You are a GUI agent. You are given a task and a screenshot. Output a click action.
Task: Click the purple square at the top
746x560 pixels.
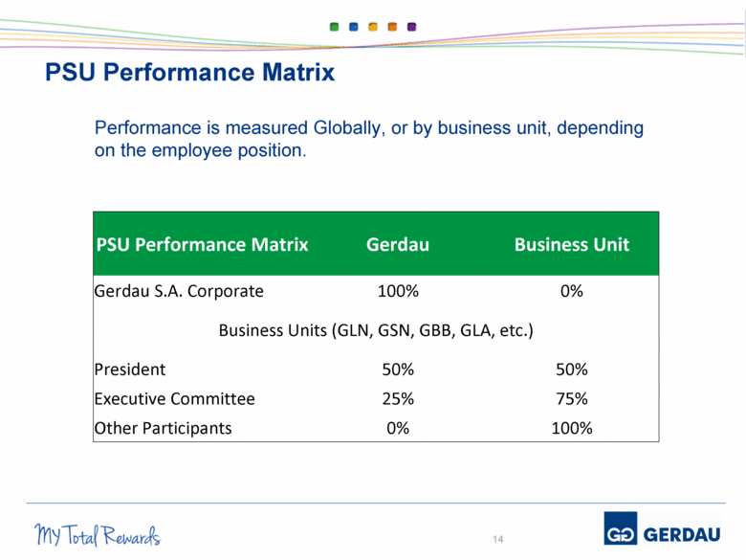(411, 27)
